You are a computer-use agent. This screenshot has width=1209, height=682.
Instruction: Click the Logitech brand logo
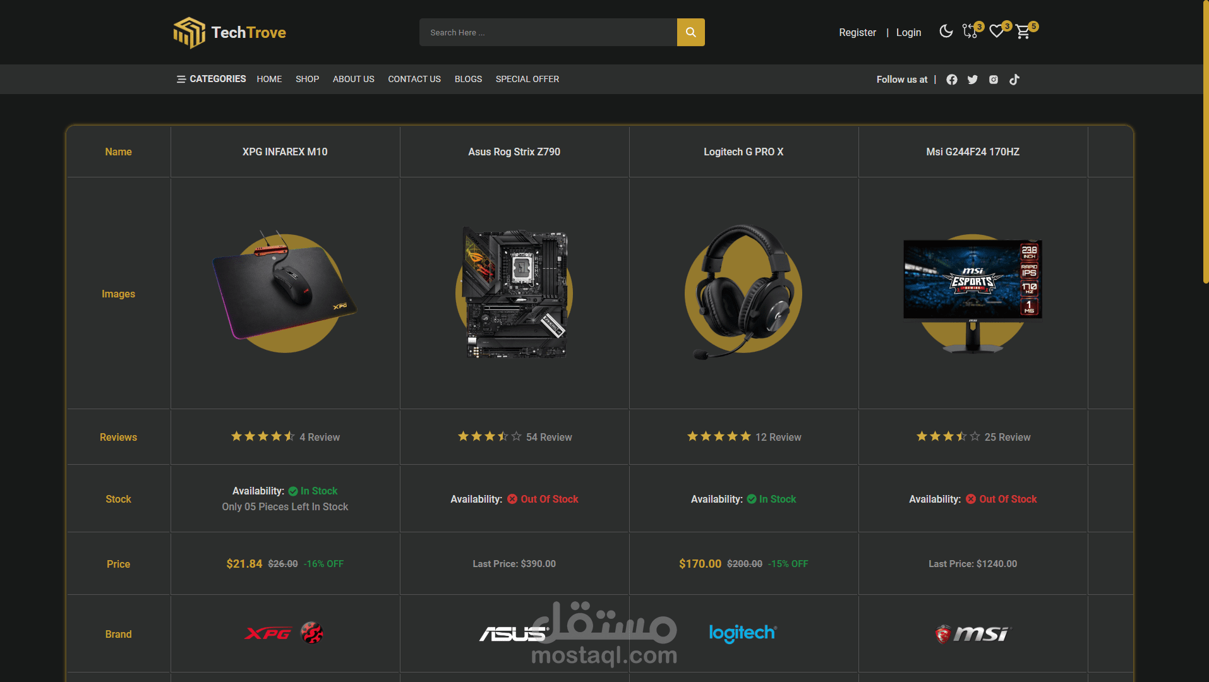(x=743, y=633)
